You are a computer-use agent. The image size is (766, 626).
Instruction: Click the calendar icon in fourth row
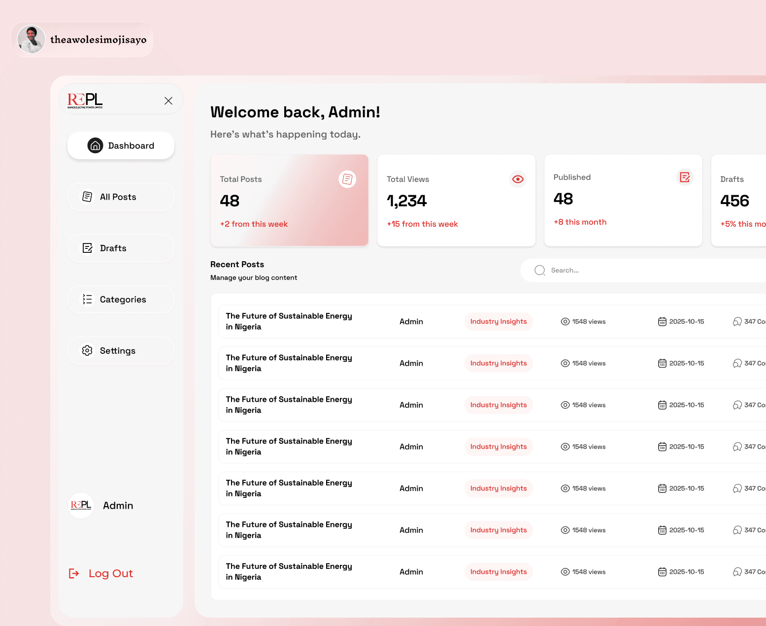663,447
